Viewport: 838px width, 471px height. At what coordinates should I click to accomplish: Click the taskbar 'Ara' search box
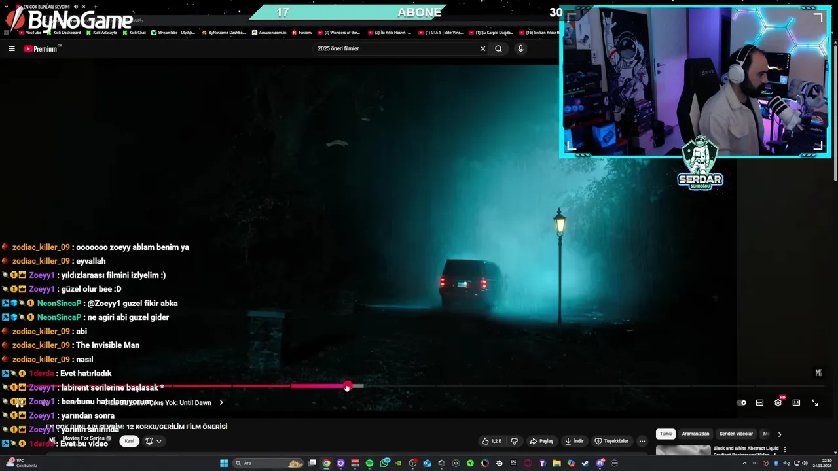click(x=268, y=463)
